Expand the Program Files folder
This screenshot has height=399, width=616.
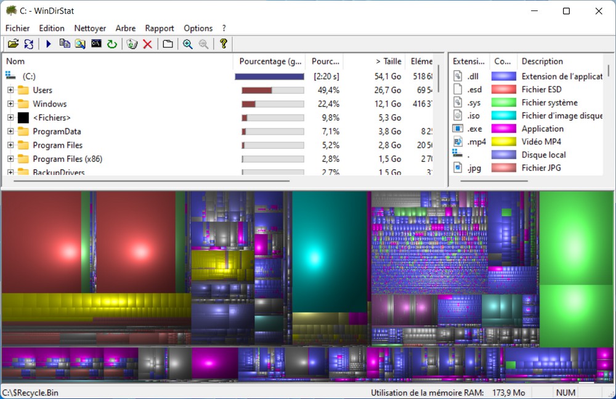(x=10, y=145)
